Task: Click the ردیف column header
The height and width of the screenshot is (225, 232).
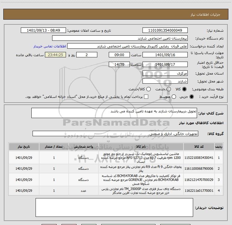Action: point(219,146)
